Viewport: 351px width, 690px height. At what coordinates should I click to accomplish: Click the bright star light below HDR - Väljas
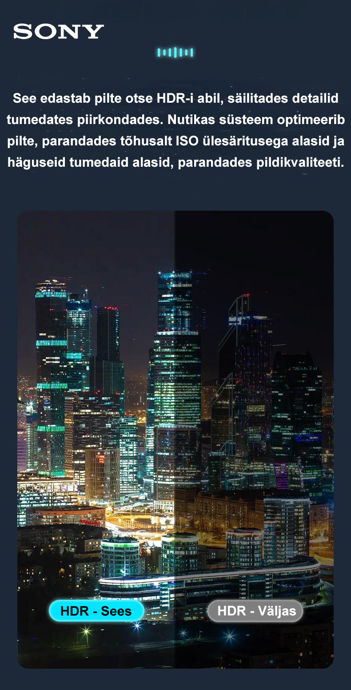click(x=230, y=636)
